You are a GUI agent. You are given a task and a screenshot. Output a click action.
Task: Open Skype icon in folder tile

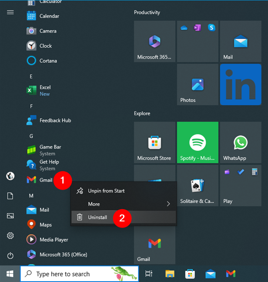tap(211, 28)
